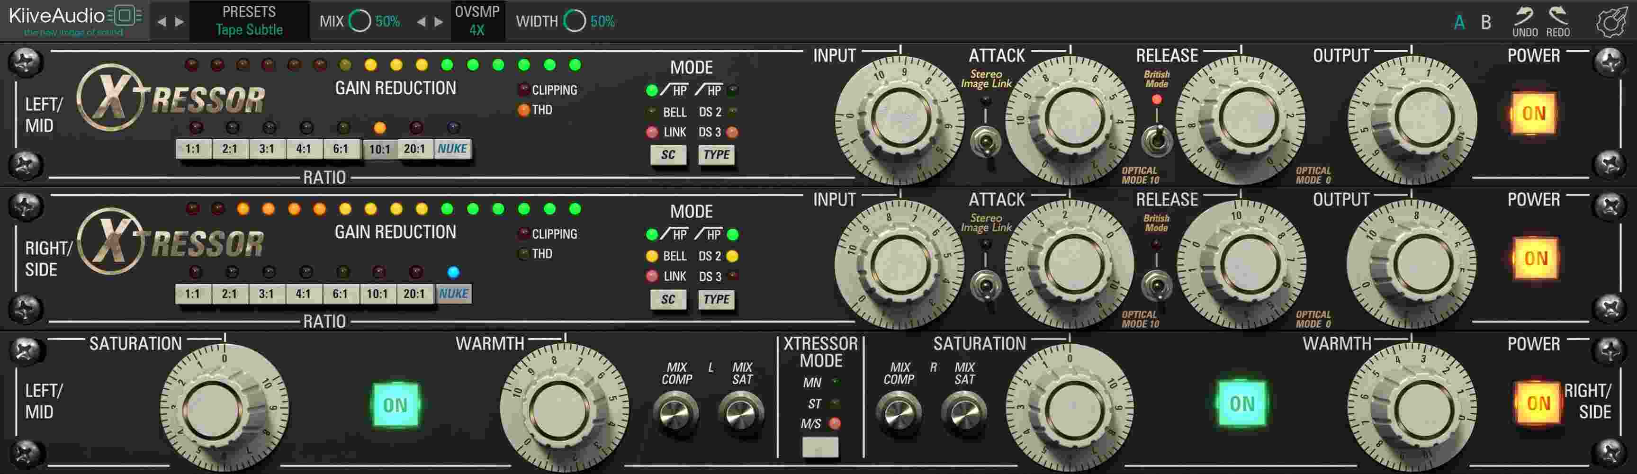Select 20:1 ratio on Left/Mid
The height and width of the screenshot is (474, 1637).
(x=415, y=149)
